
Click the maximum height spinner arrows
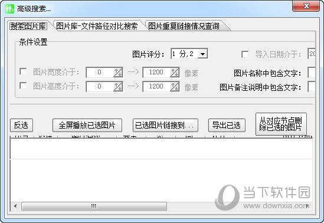175,87
